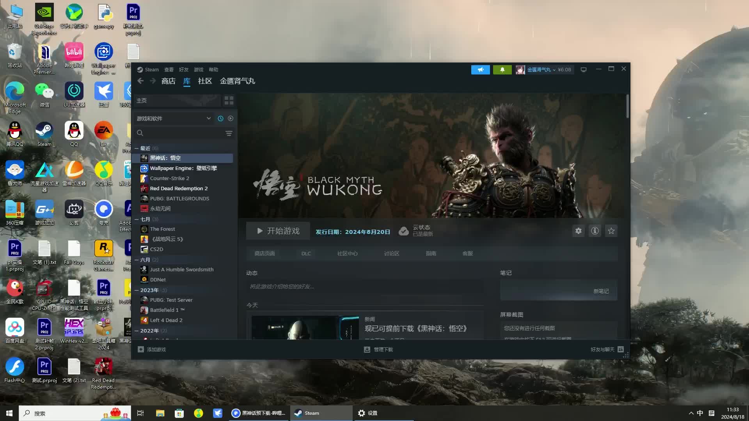Screen dimensions: 749x421
Task: Toggle sort by recent activity clock icon
Action: pyautogui.click(x=220, y=119)
